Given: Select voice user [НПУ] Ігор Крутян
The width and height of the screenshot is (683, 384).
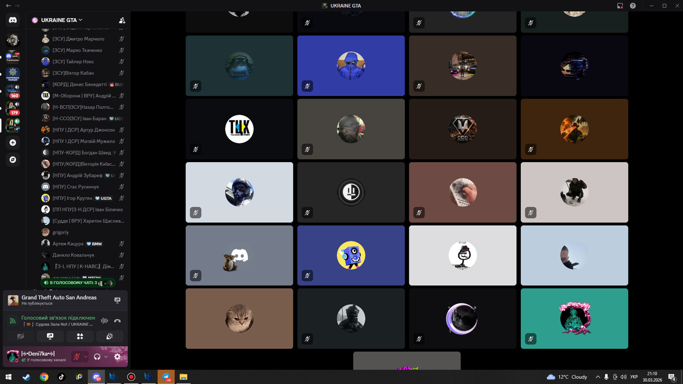Looking at the screenshot, I should (83, 198).
